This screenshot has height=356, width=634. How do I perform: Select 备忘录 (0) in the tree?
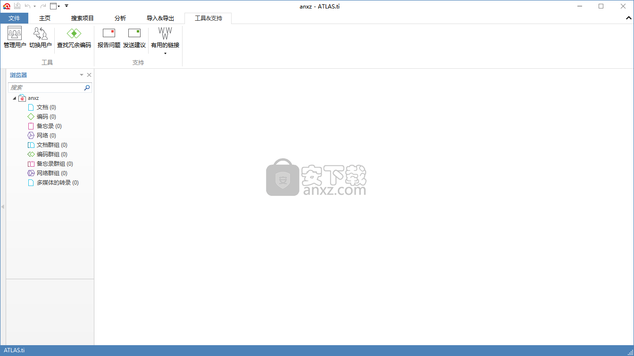pos(49,126)
